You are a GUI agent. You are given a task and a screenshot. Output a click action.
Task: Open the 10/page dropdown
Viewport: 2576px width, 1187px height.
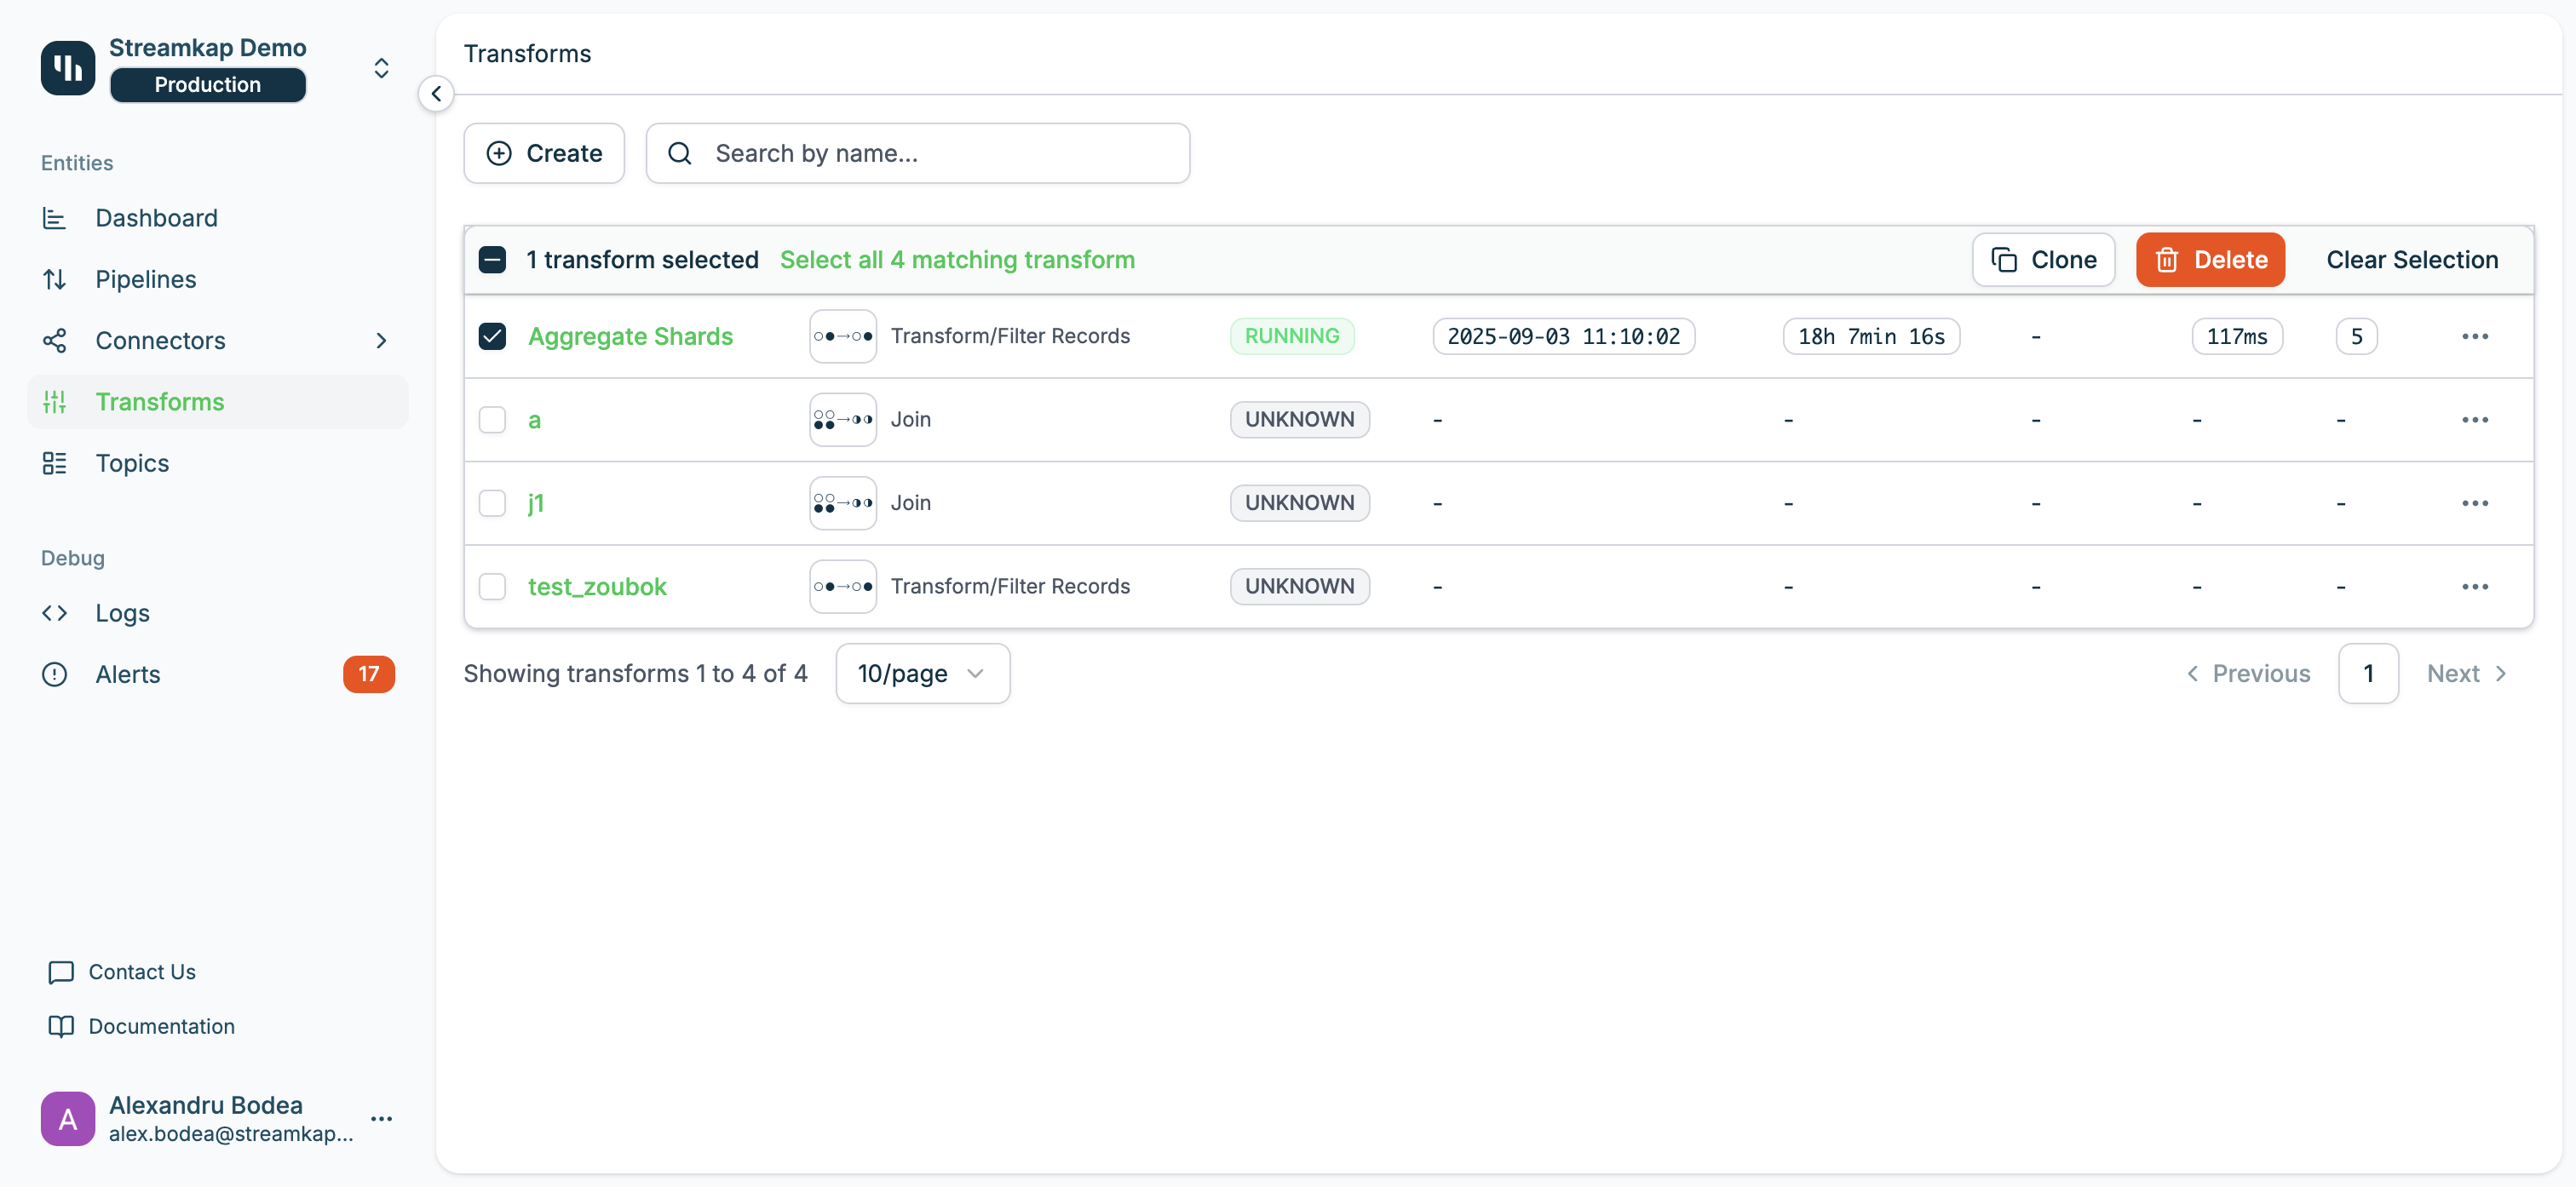click(x=921, y=673)
